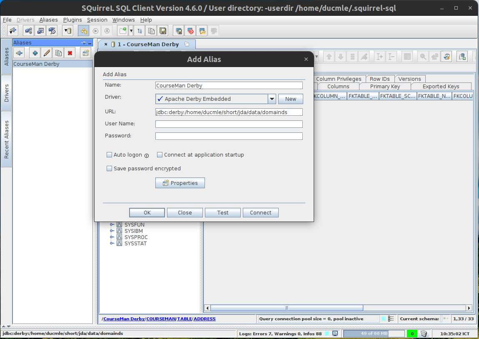Enable the Auto logon checkbox
The width and height of the screenshot is (479, 339).
(109, 155)
